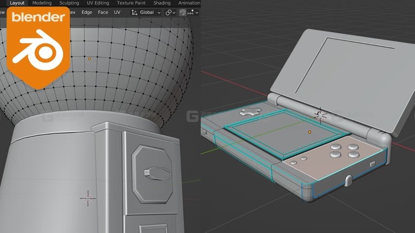Click the D-pad on the console model
The width and height of the screenshot is (415, 233).
point(250,111)
